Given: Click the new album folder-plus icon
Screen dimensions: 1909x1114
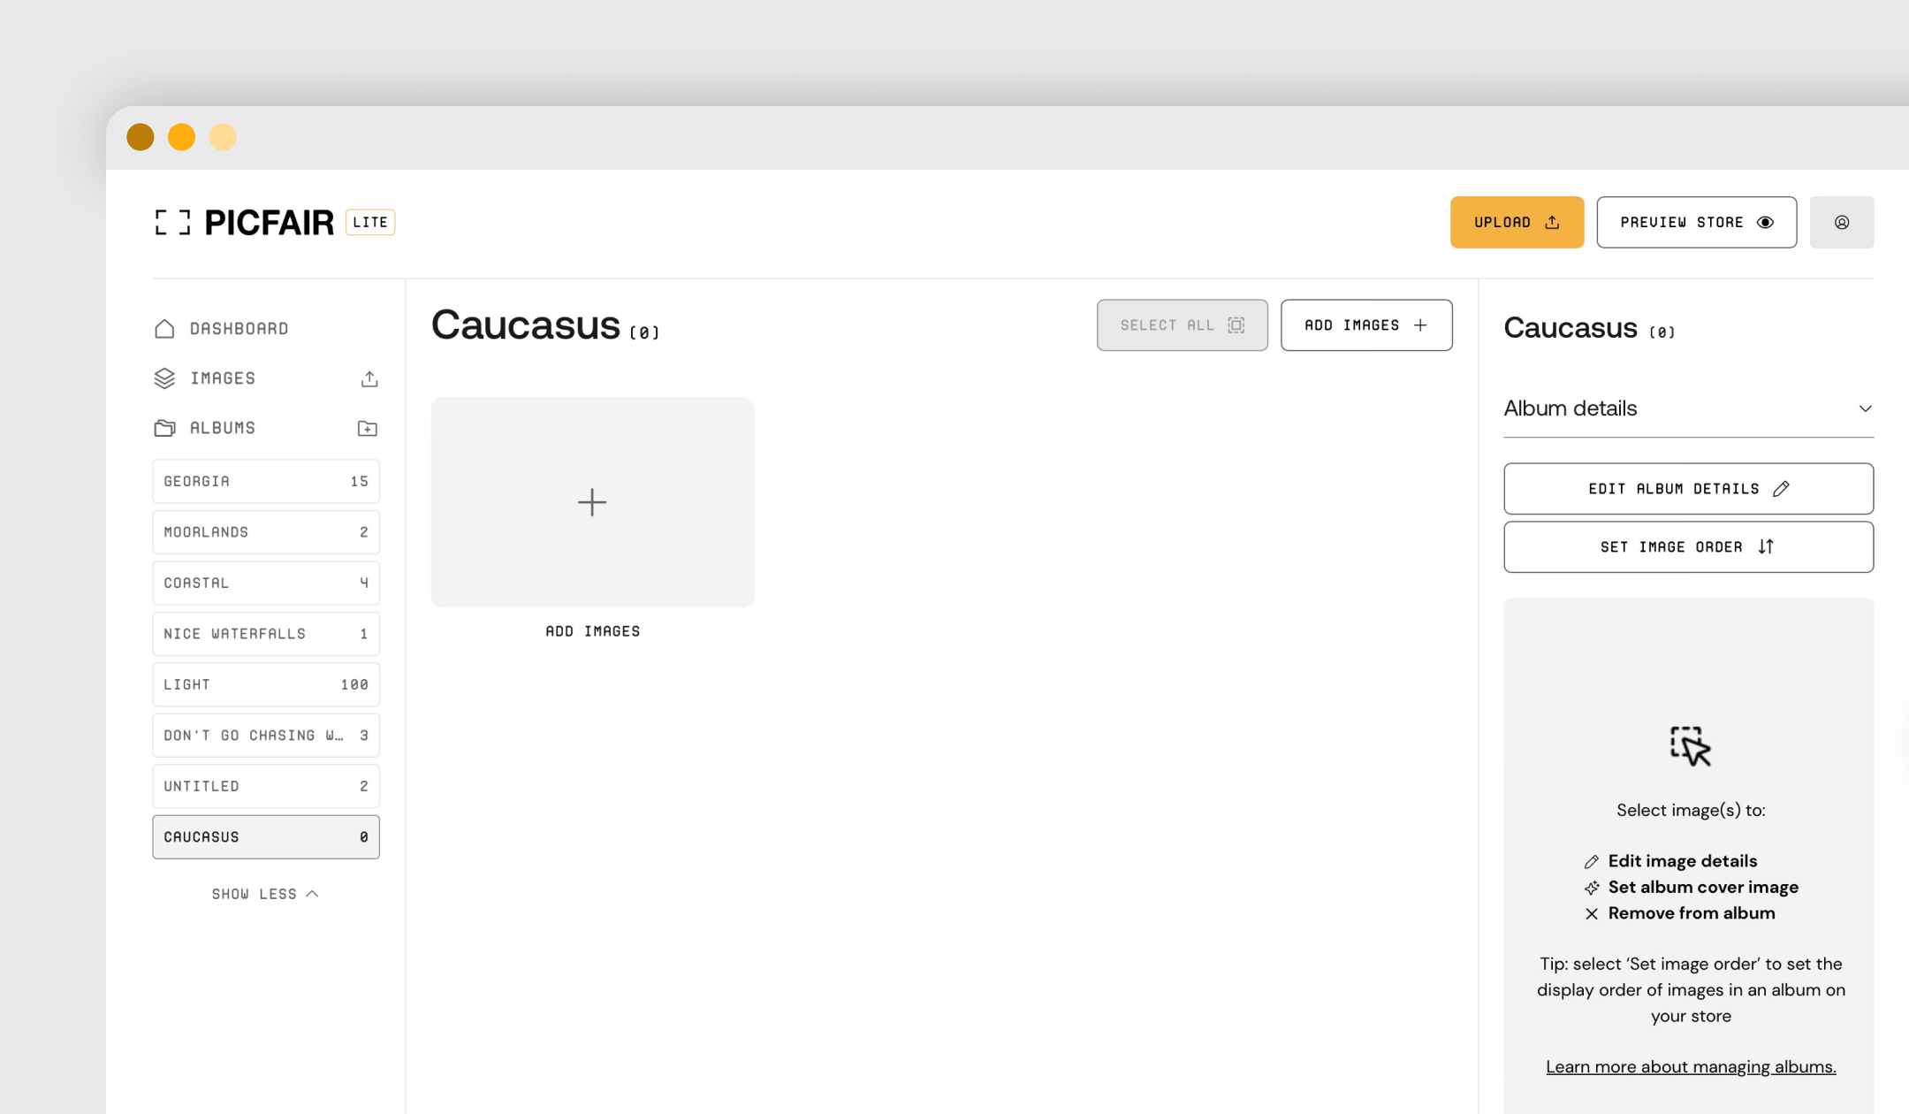Looking at the screenshot, I should [x=367, y=429].
